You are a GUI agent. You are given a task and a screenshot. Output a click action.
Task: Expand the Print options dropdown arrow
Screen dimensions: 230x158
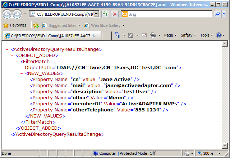pos(159,35)
